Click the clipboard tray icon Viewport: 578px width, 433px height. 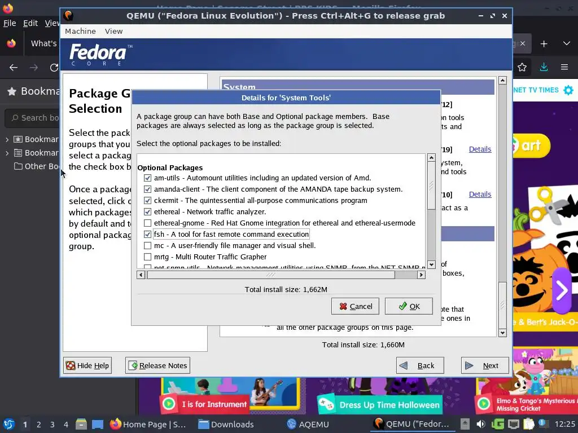point(528,424)
